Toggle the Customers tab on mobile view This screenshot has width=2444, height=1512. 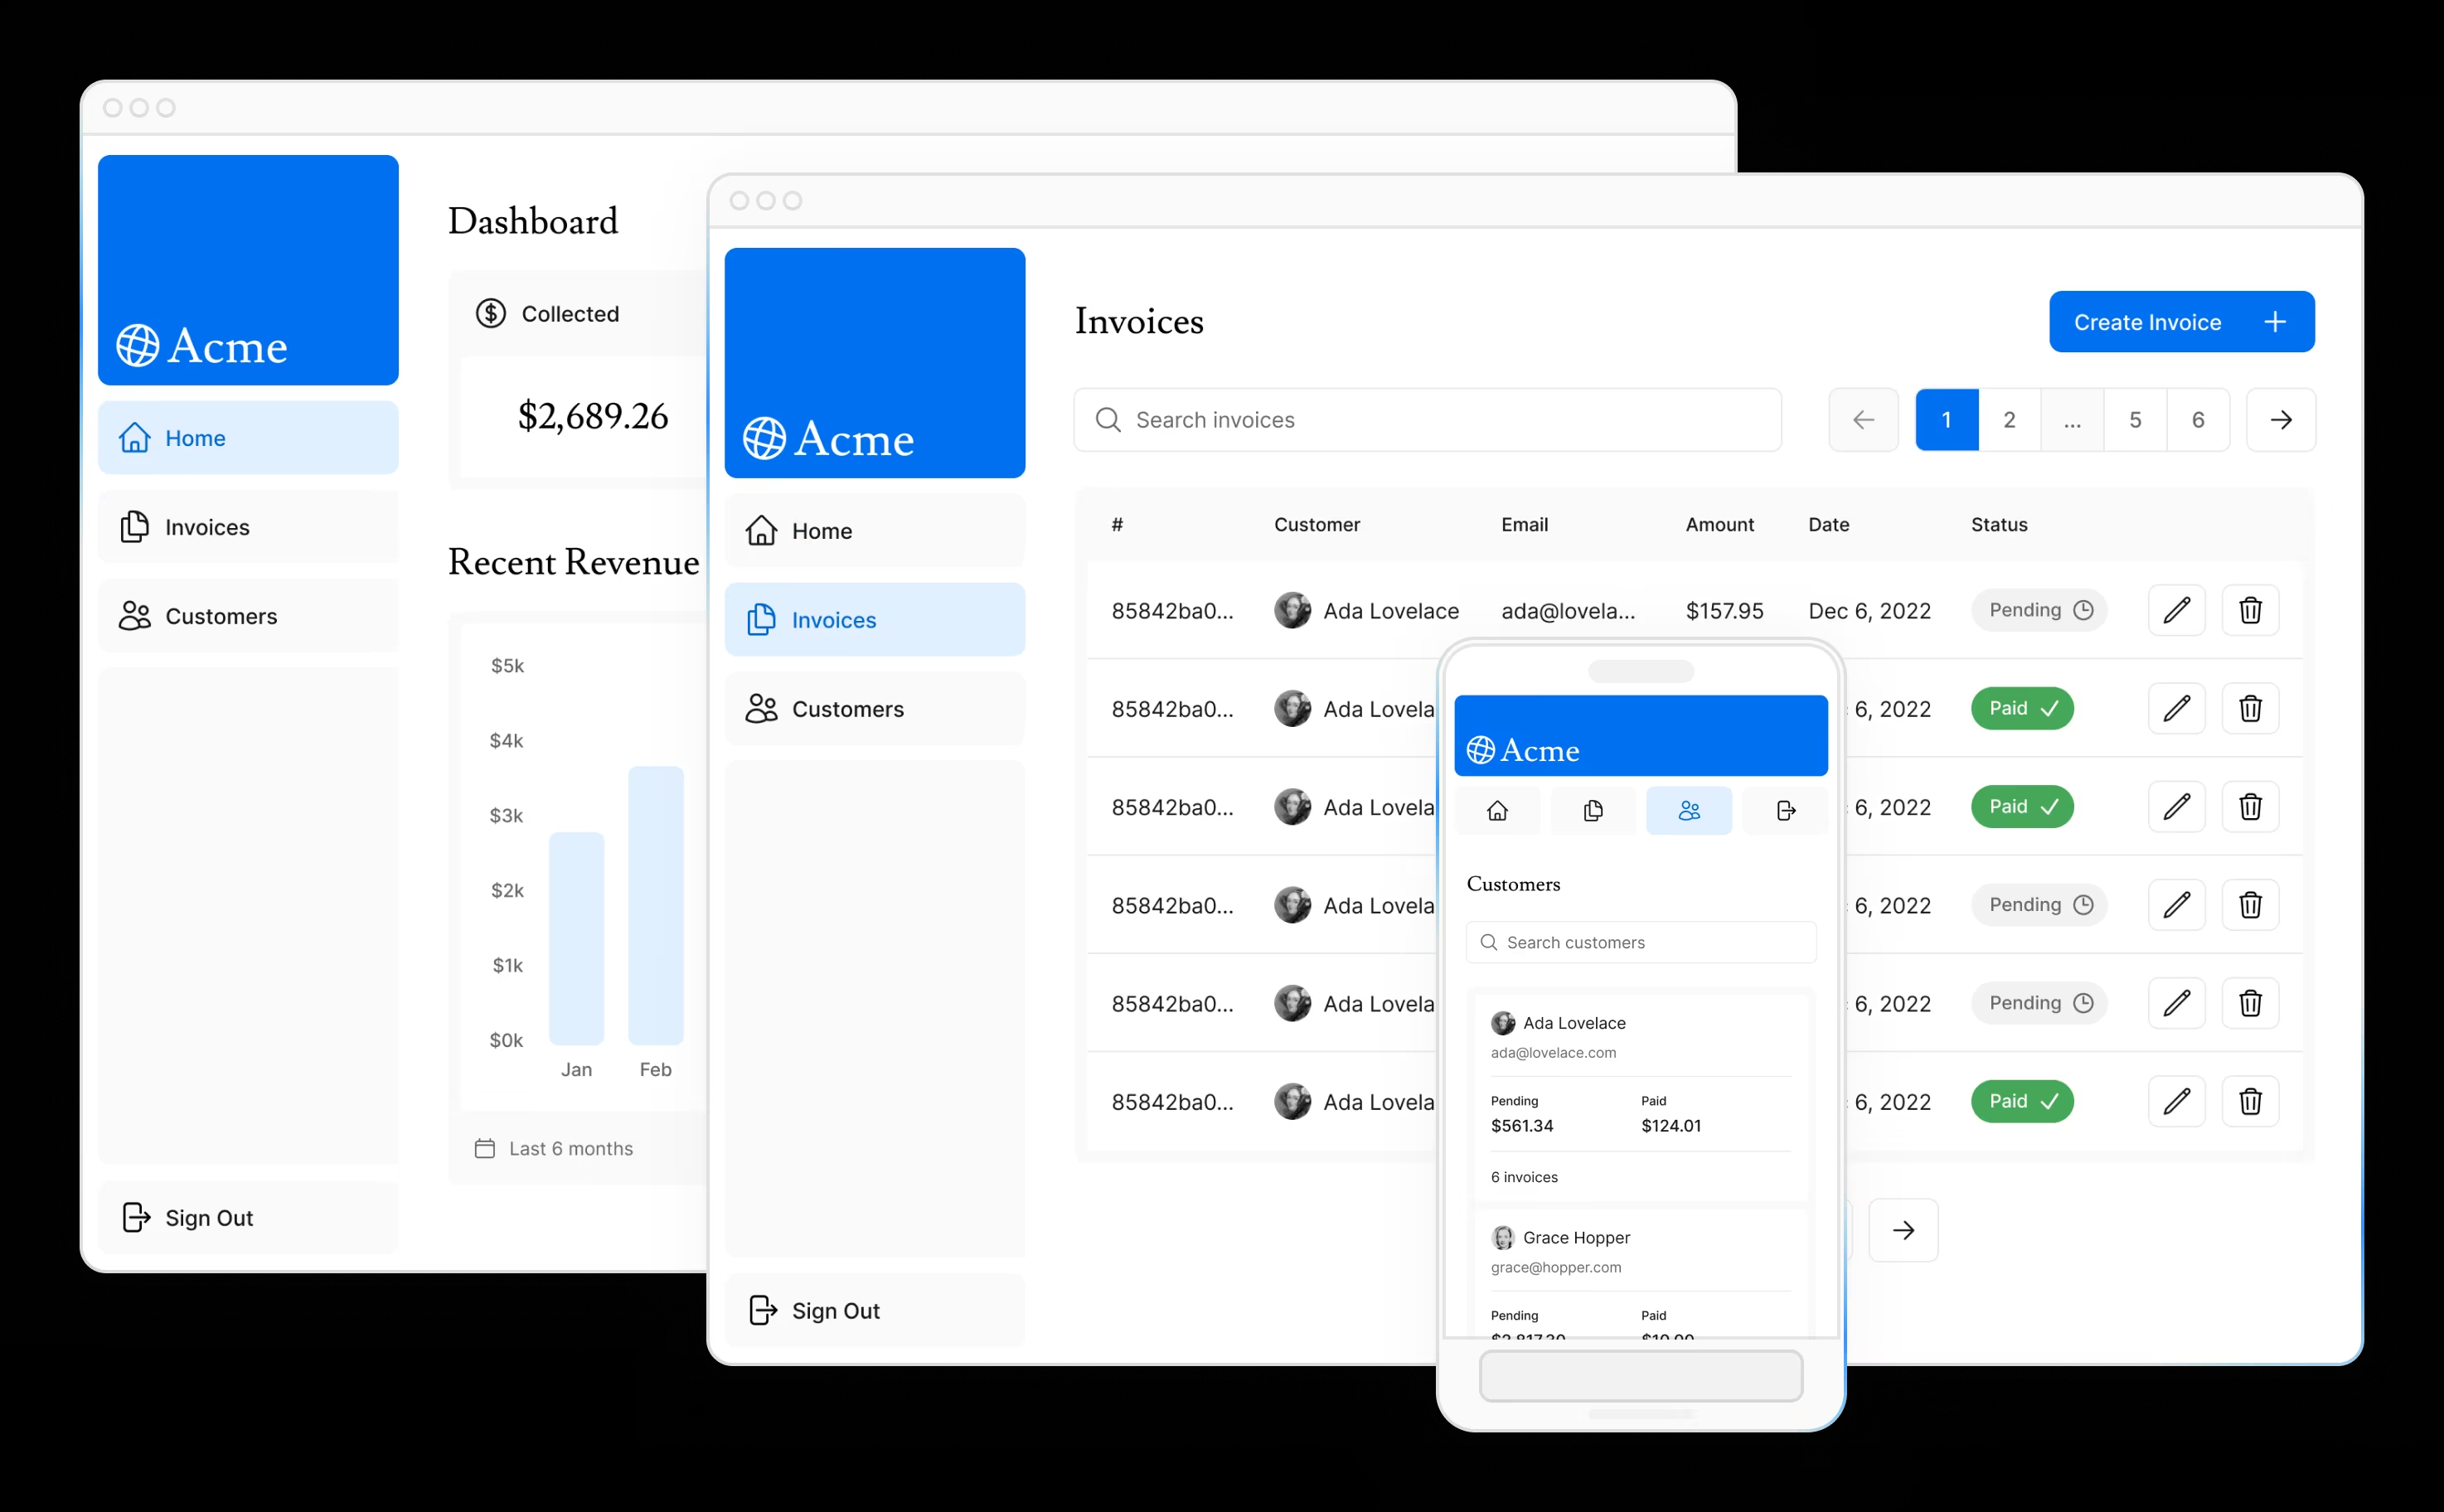(1688, 808)
